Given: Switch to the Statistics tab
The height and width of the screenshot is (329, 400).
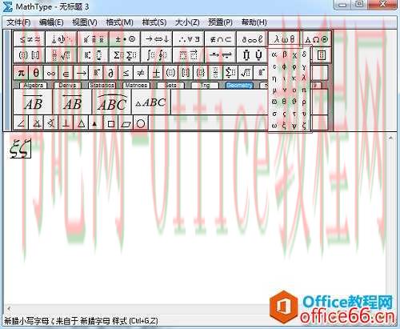Looking at the screenshot, I should 102,85.
